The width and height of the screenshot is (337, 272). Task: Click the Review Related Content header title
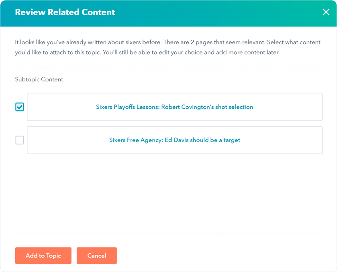pos(65,12)
